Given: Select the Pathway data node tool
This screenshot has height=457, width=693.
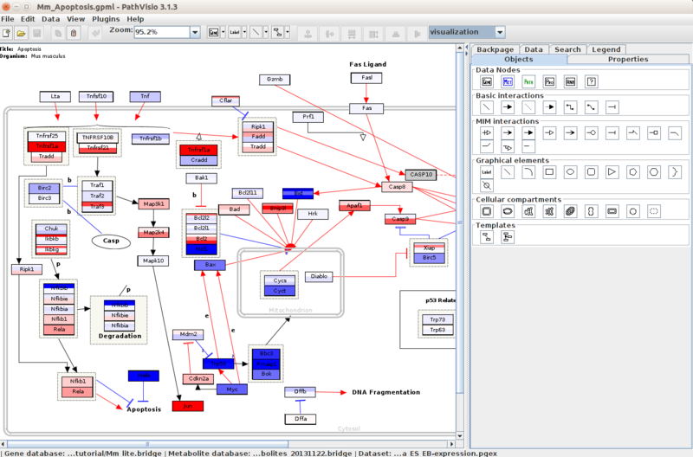Looking at the screenshot, I should click(x=528, y=81).
